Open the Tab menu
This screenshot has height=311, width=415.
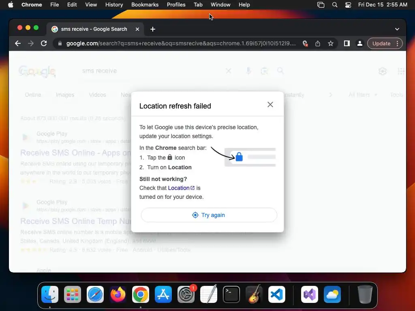(198, 4)
